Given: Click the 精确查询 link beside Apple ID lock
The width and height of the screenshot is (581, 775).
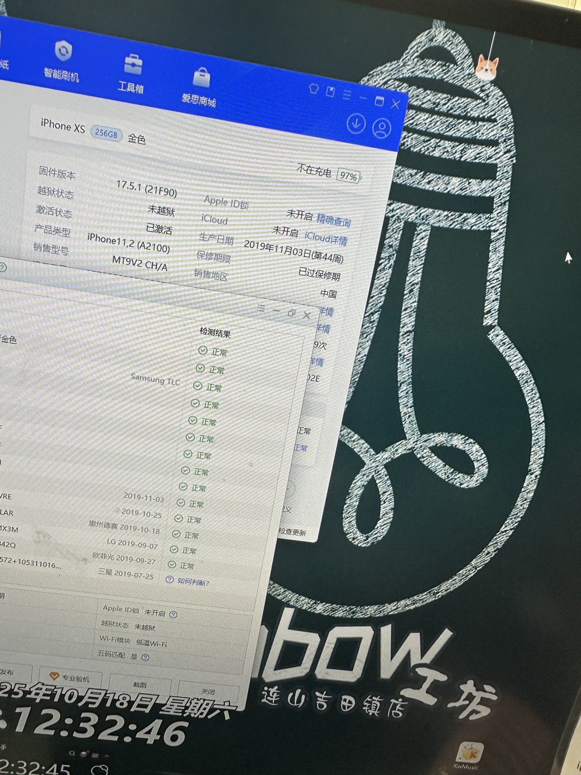Looking at the screenshot, I should [333, 220].
